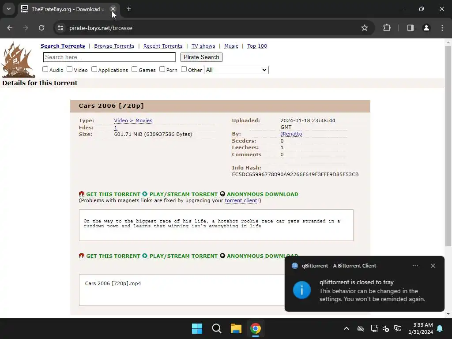The image size is (452, 339).
Task: Click the lower play/stream green circle icon
Action: [x=145, y=256]
